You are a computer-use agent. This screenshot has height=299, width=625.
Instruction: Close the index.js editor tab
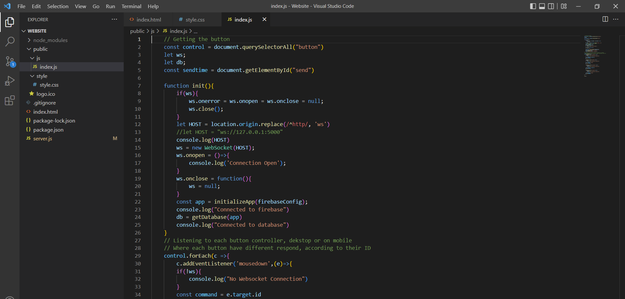(264, 20)
